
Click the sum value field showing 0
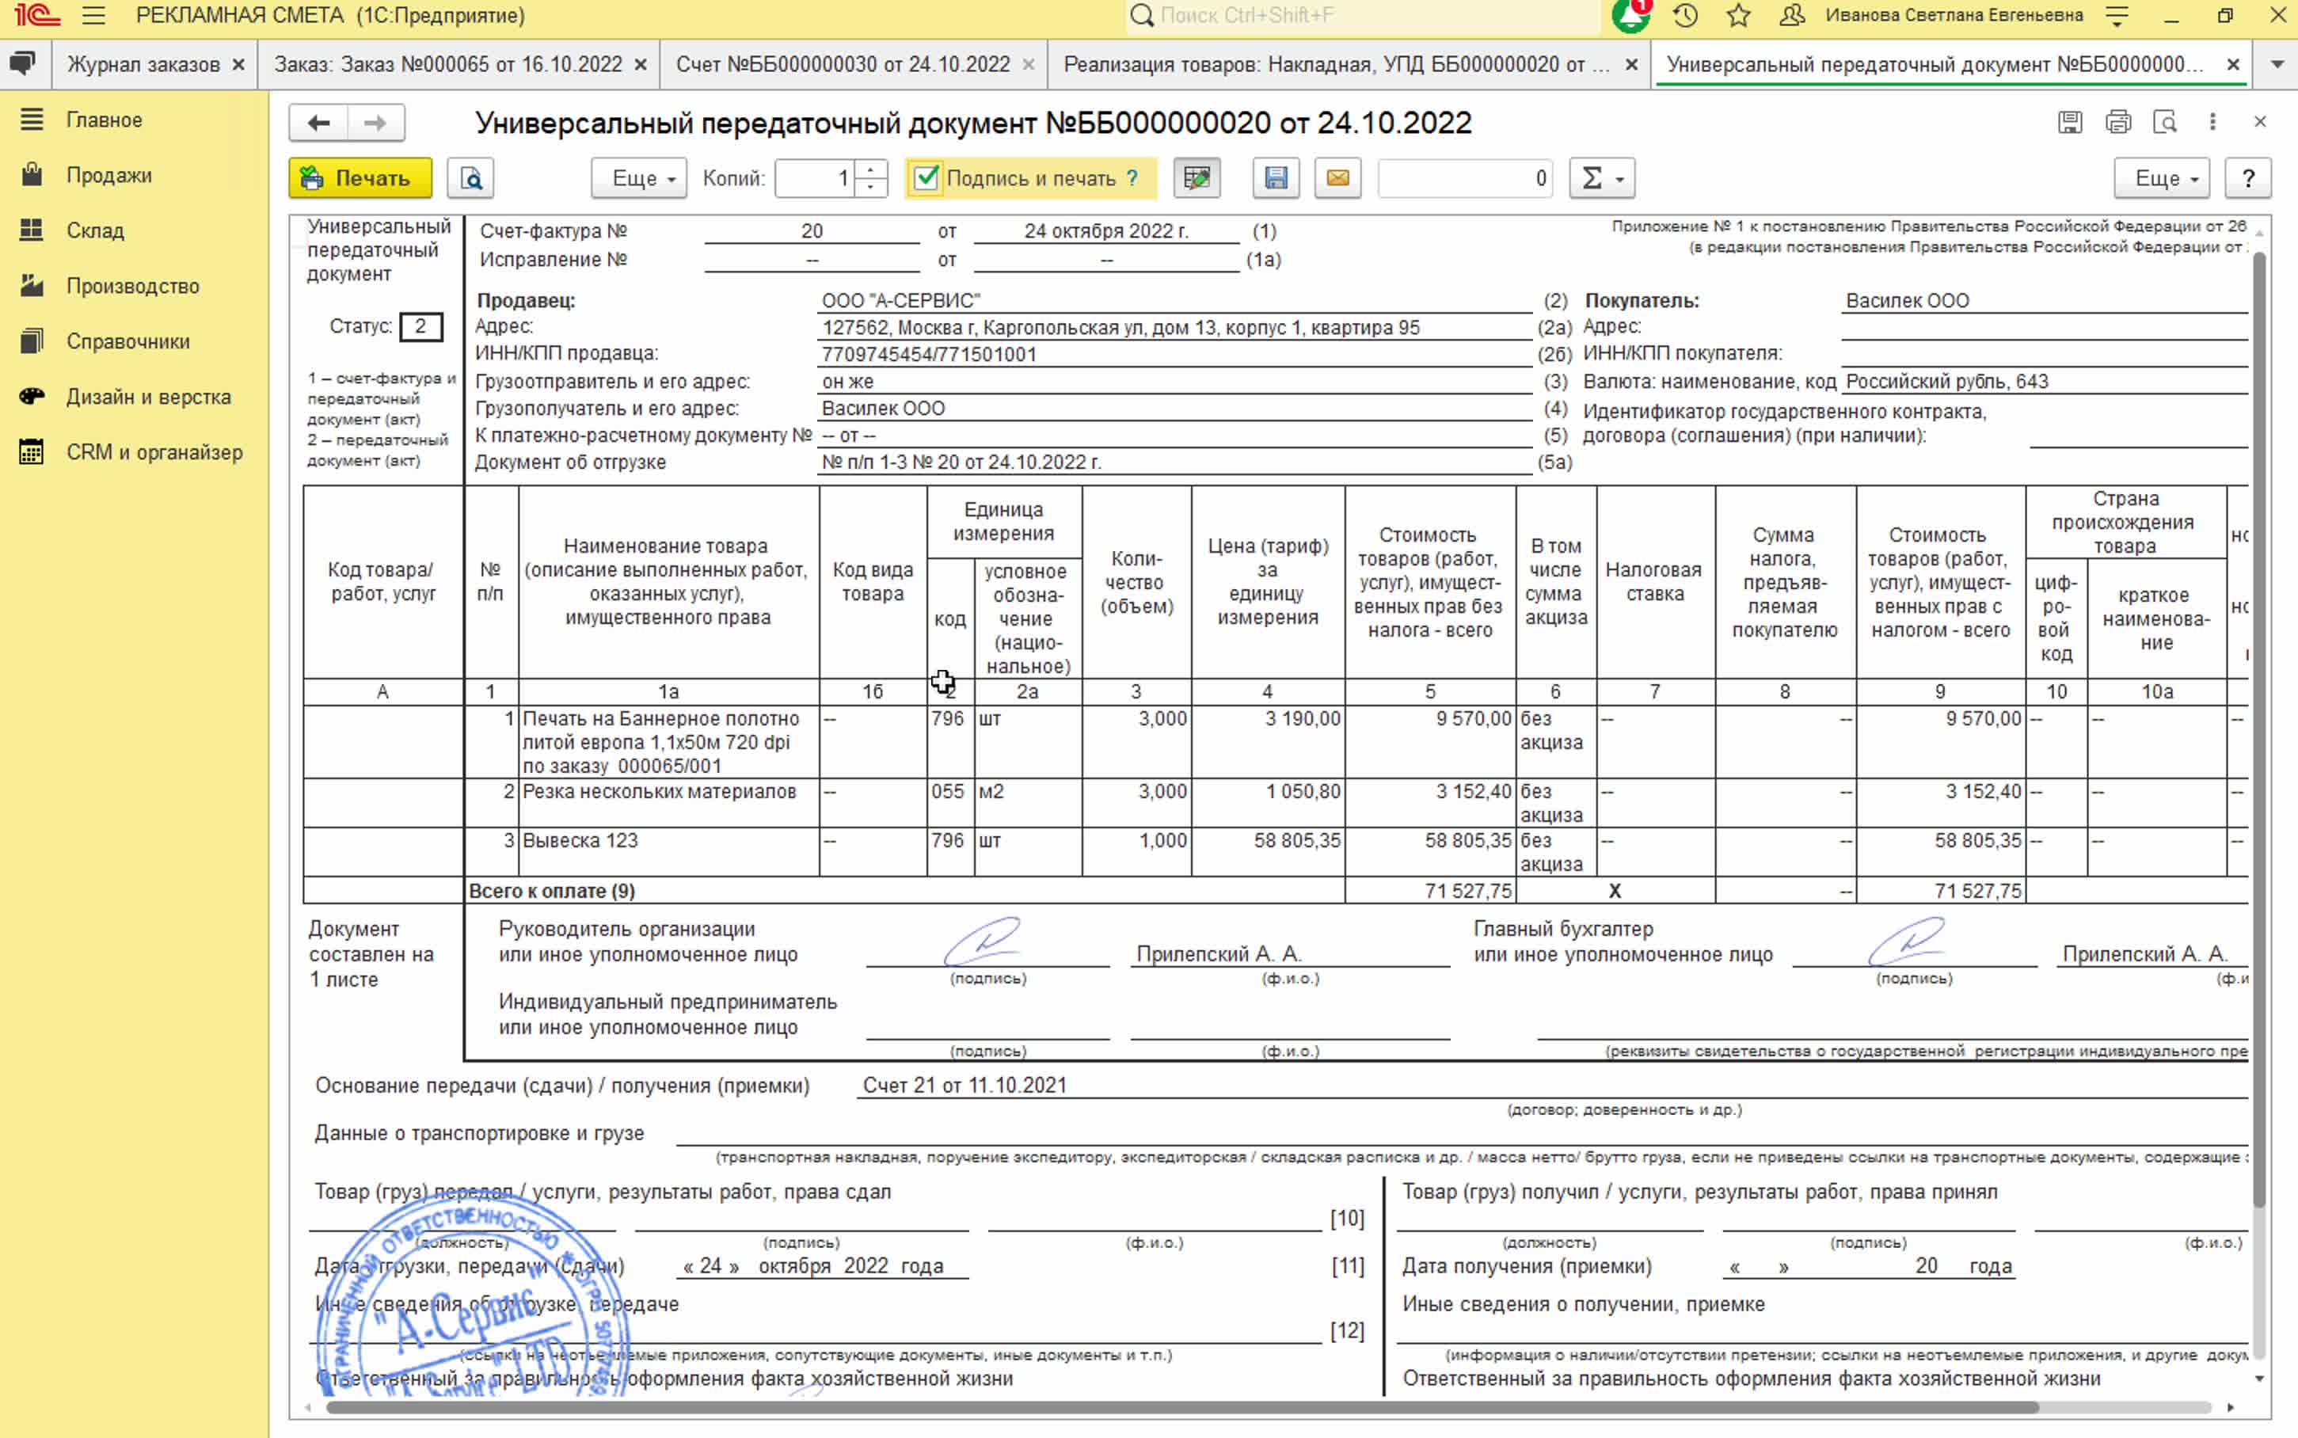coord(1465,178)
